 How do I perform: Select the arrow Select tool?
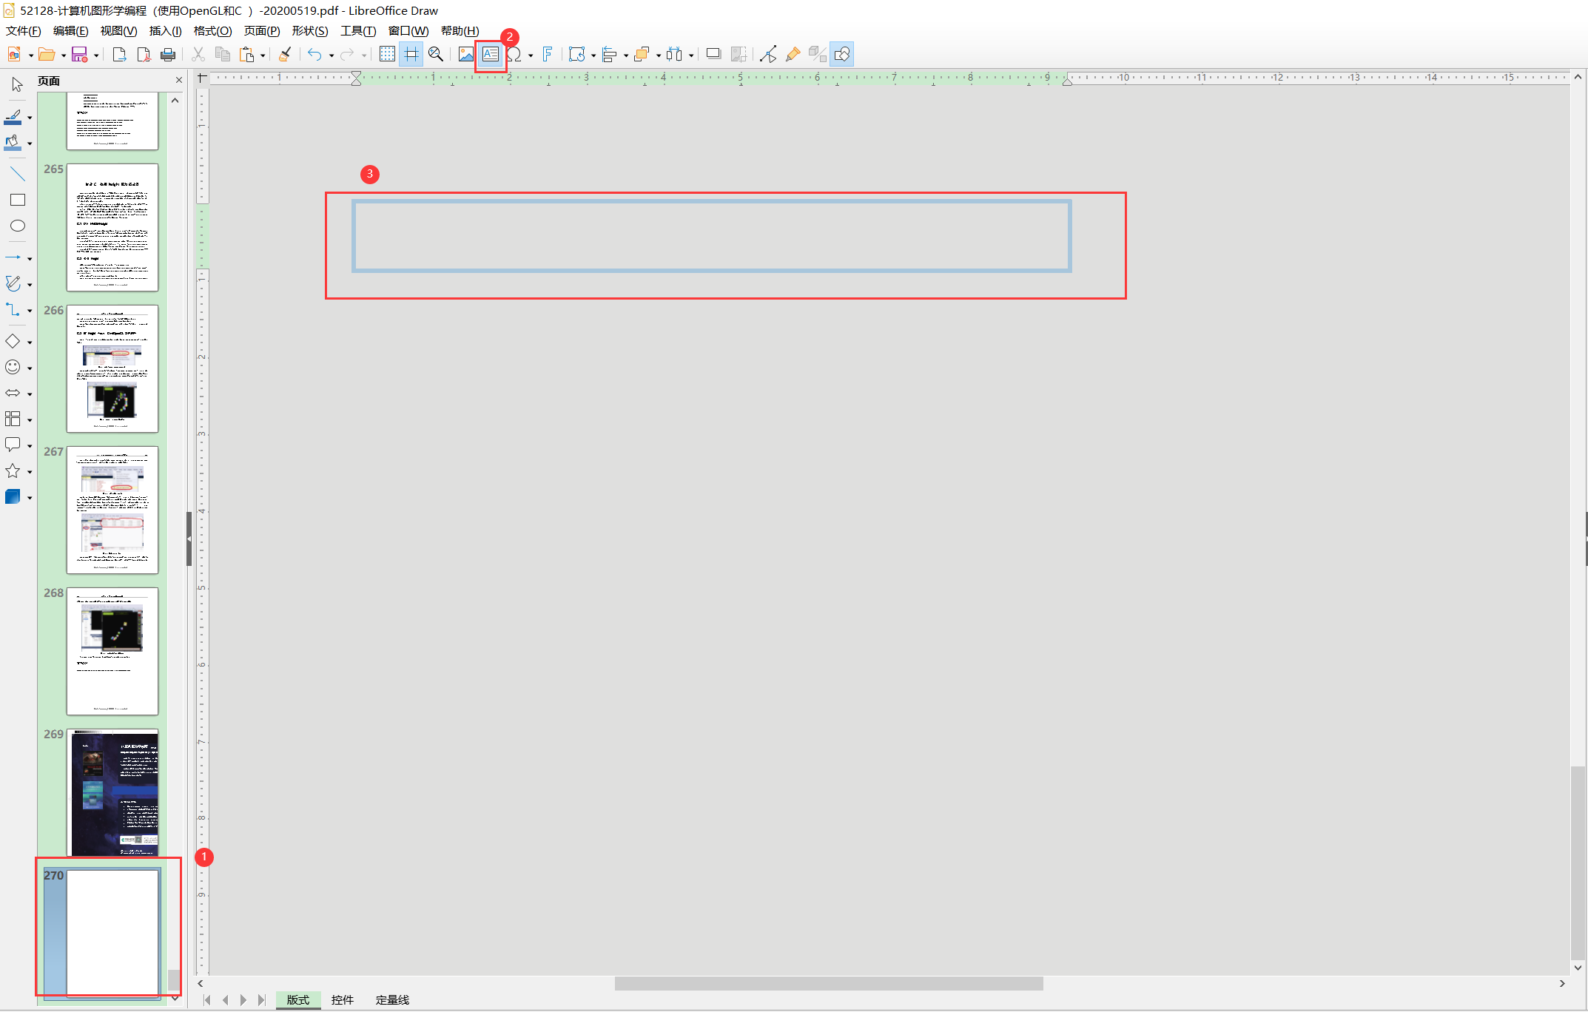(17, 84)
